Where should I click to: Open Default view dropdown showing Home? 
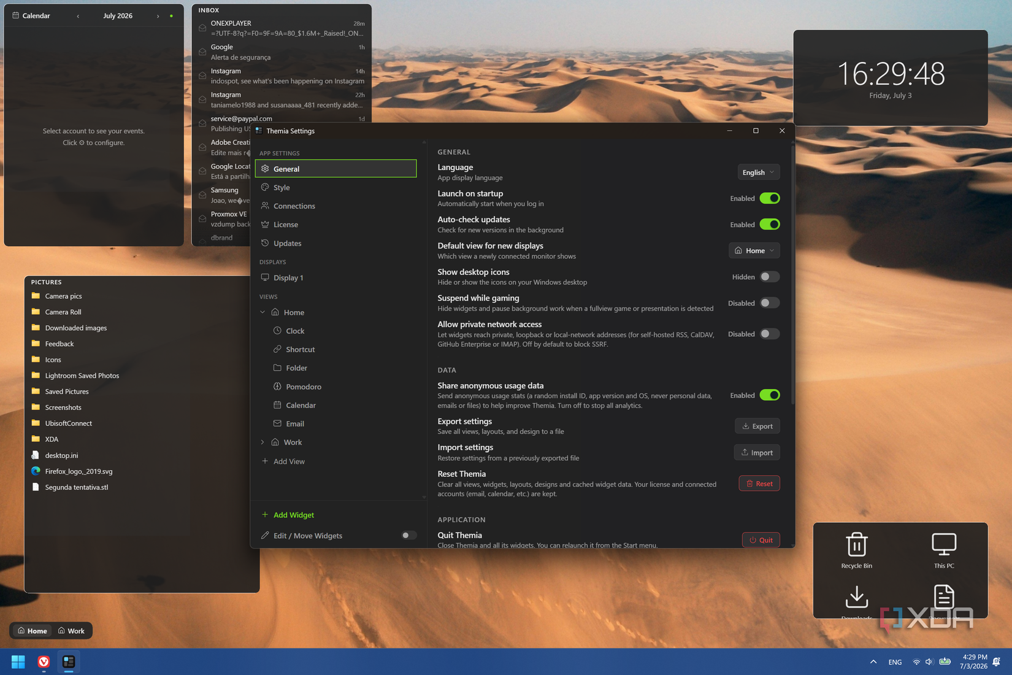coord(754,250)
